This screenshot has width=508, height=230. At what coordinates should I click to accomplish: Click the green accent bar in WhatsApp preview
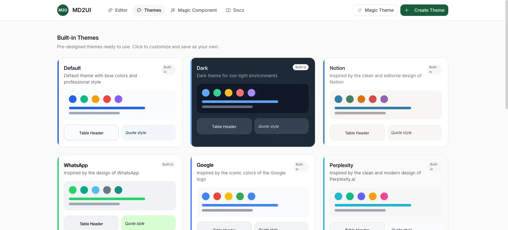click(107, 199)
